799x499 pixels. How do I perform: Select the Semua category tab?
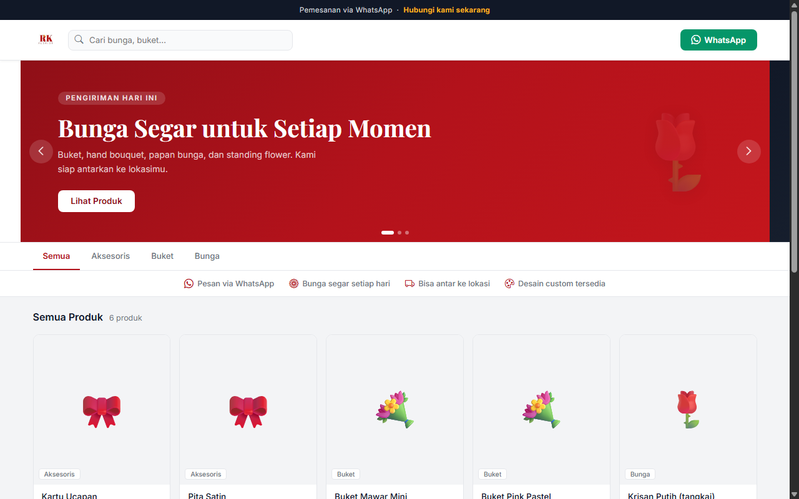[x=56, y=256]
